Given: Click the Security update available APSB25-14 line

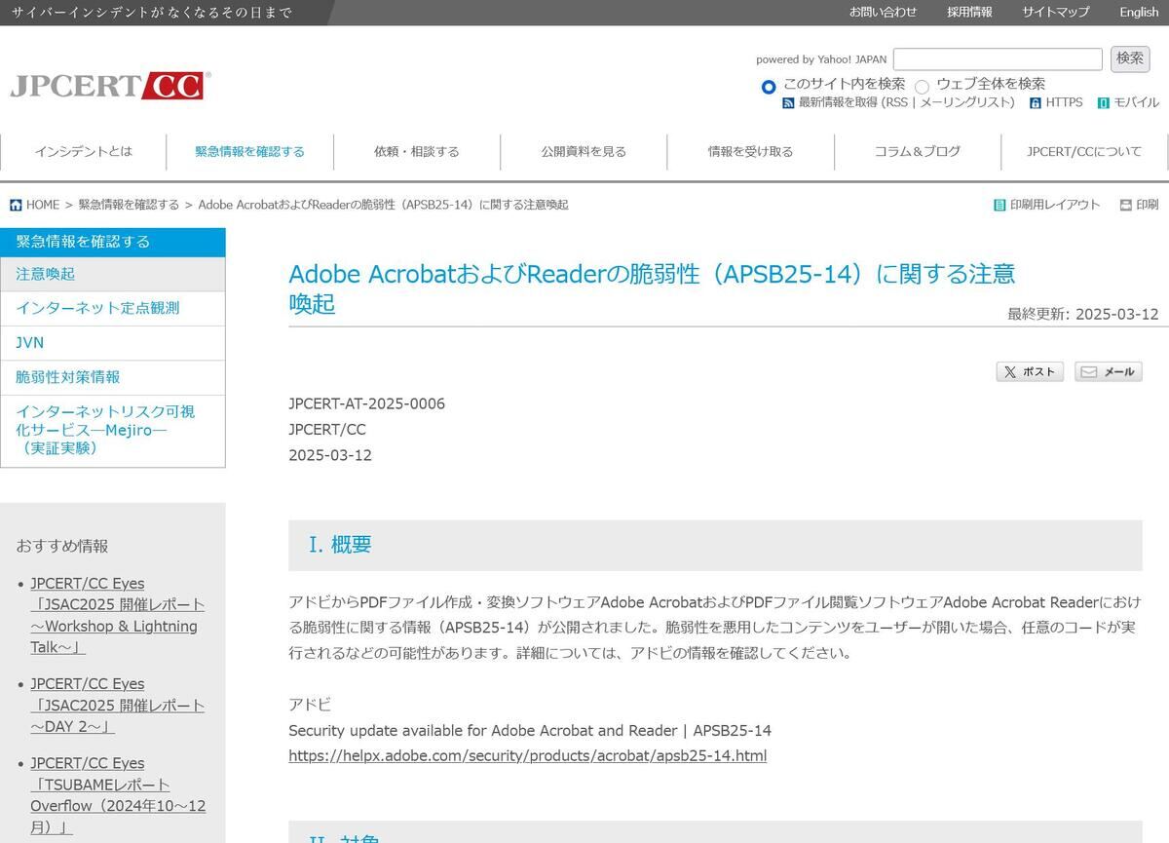Looking at the screenshot, I should pos(530,730).
